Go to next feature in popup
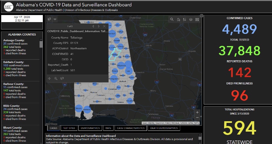The height and width of the screenshot is (144, 272). pyautogui.click(x=98, y=26)
